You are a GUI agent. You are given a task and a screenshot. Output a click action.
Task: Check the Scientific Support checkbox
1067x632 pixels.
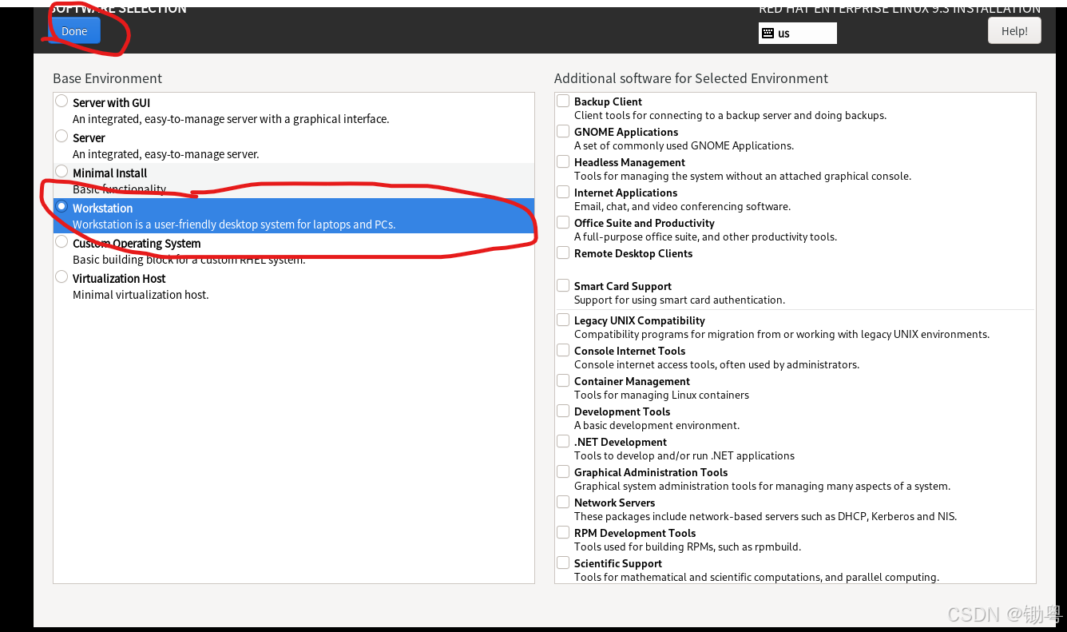pyautogui.click(x=563, y=562)
